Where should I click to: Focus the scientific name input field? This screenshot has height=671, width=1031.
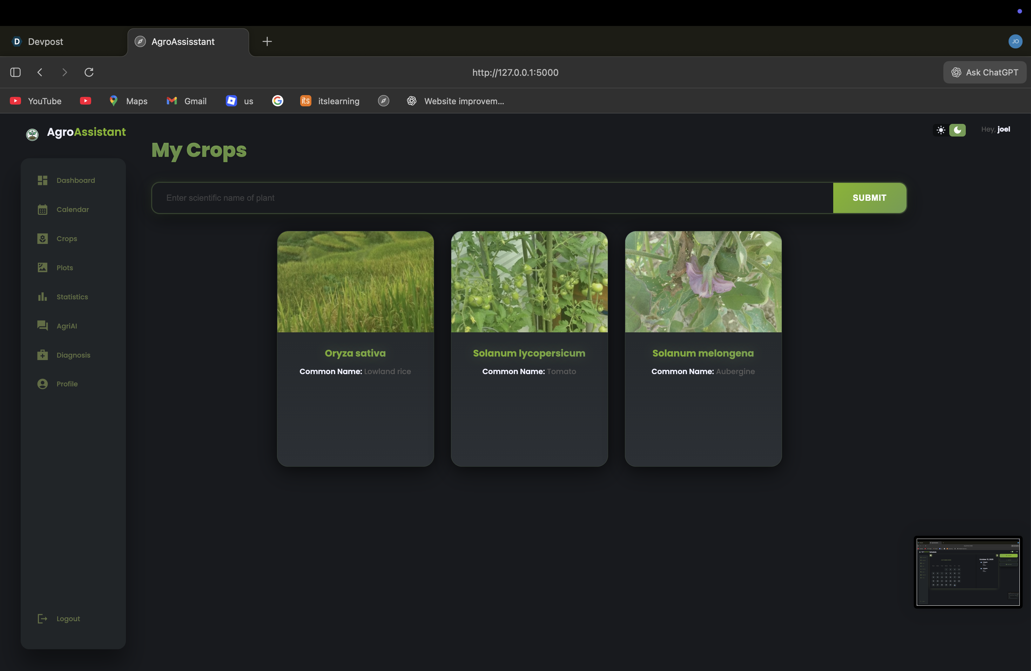(x=492, y=198)
